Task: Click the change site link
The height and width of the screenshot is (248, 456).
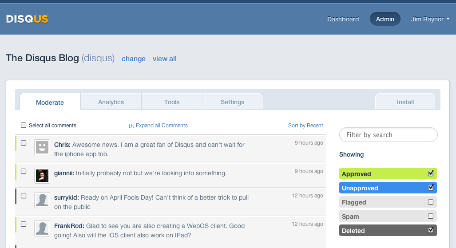Action: pos(133,59)
